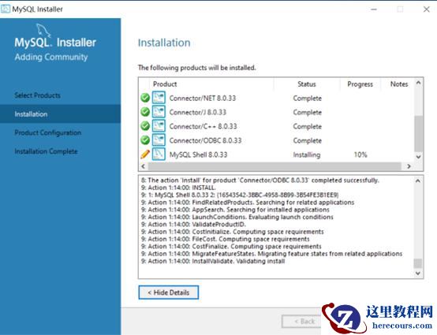Click the InstallValidate log line

click(213, 261)
